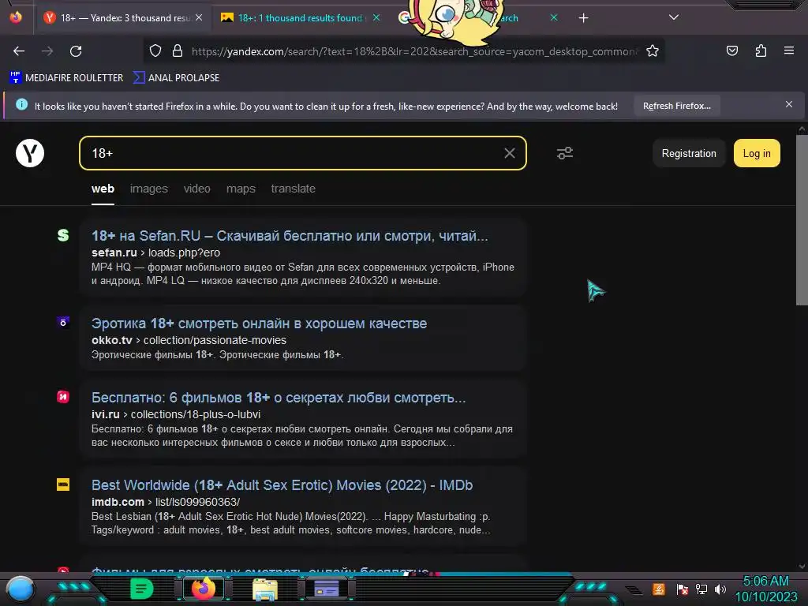Image resolution: width=808 pixels, height=606 pixels.
Task: Click the IMDb favicon
Action: [x=63, y=484]
